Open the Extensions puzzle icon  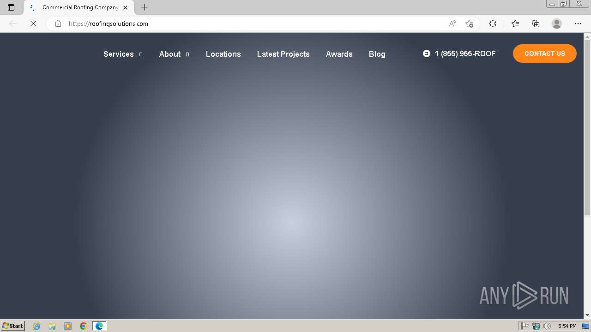493,24
